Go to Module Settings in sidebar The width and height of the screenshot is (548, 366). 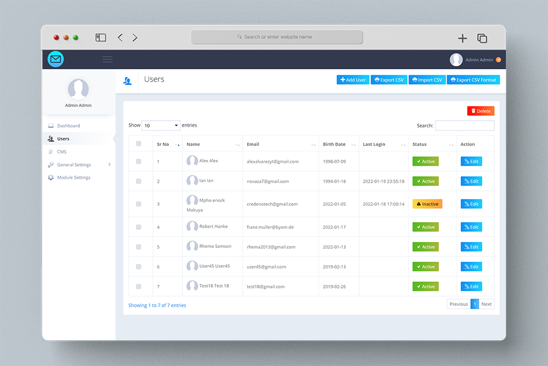(73, 178)
